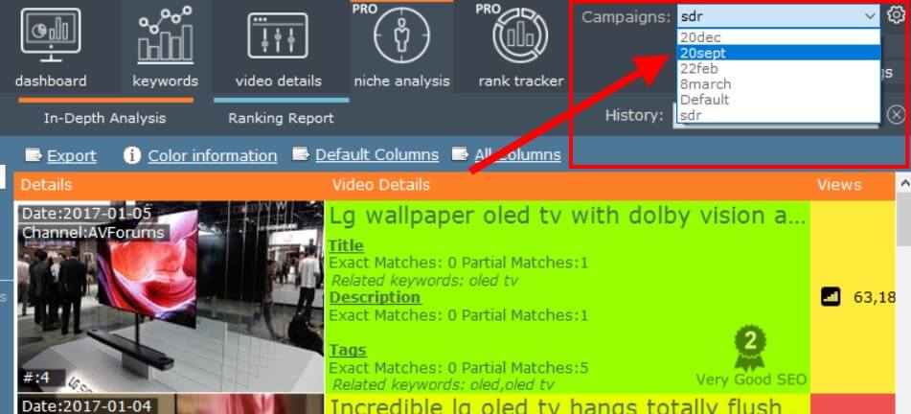This screenshot has height=414, width=911.
Task: Click the vertical scrollbar up arrow
Action: click(x=903, y=183)
